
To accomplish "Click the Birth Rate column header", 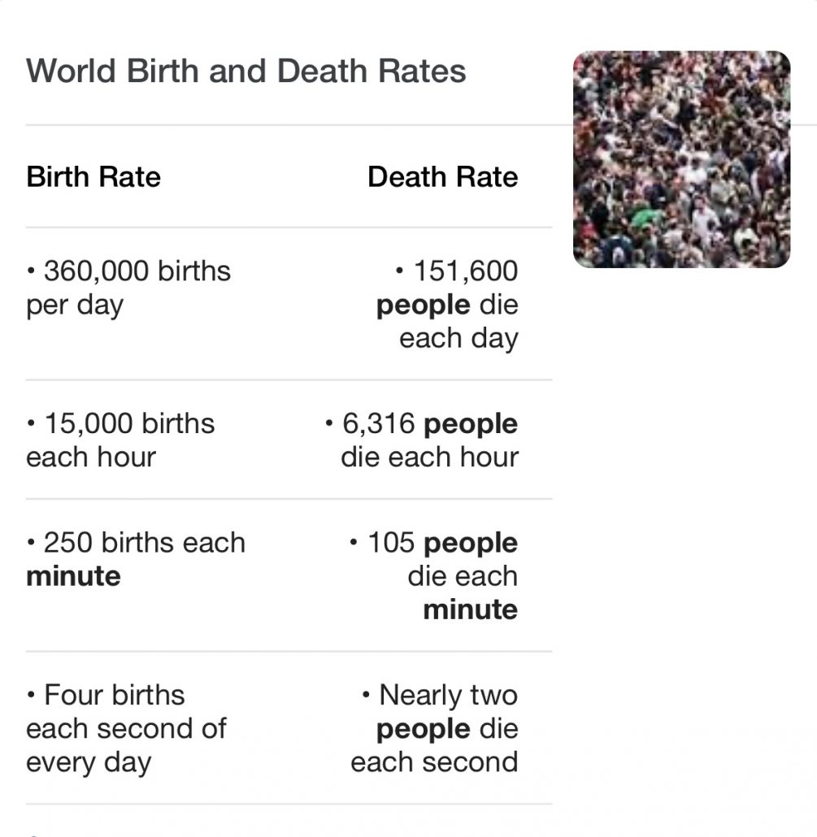I will pos(93,176).
